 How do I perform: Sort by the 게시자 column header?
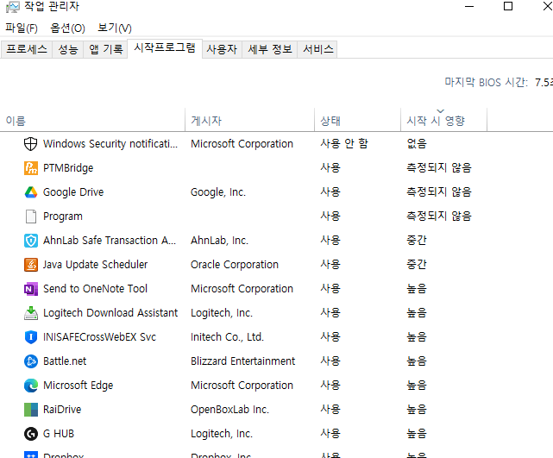pos(249,121)
